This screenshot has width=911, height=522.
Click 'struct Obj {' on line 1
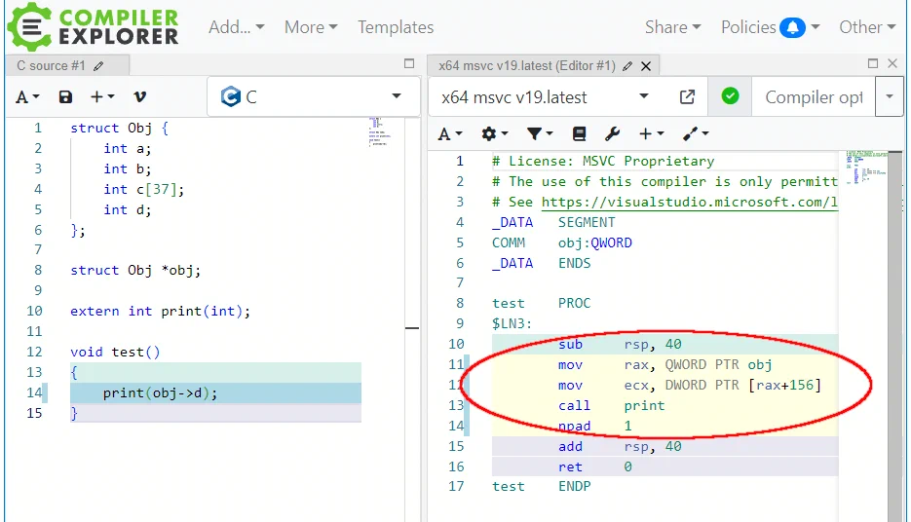click(119, 128)
